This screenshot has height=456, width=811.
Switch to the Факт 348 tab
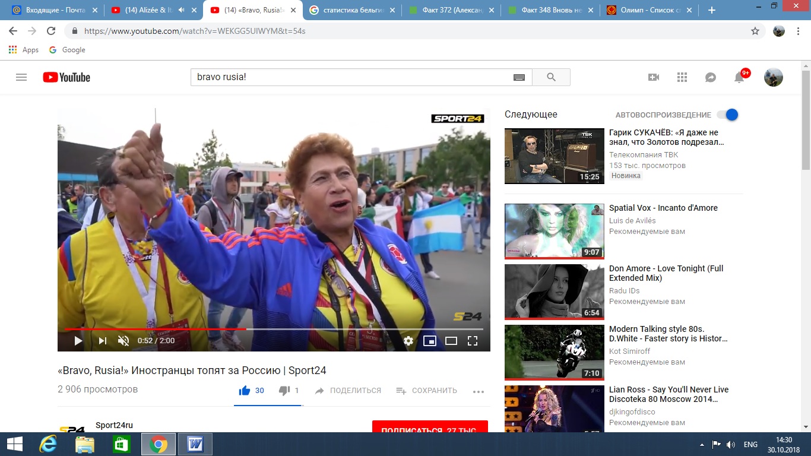tap(549, 10)
